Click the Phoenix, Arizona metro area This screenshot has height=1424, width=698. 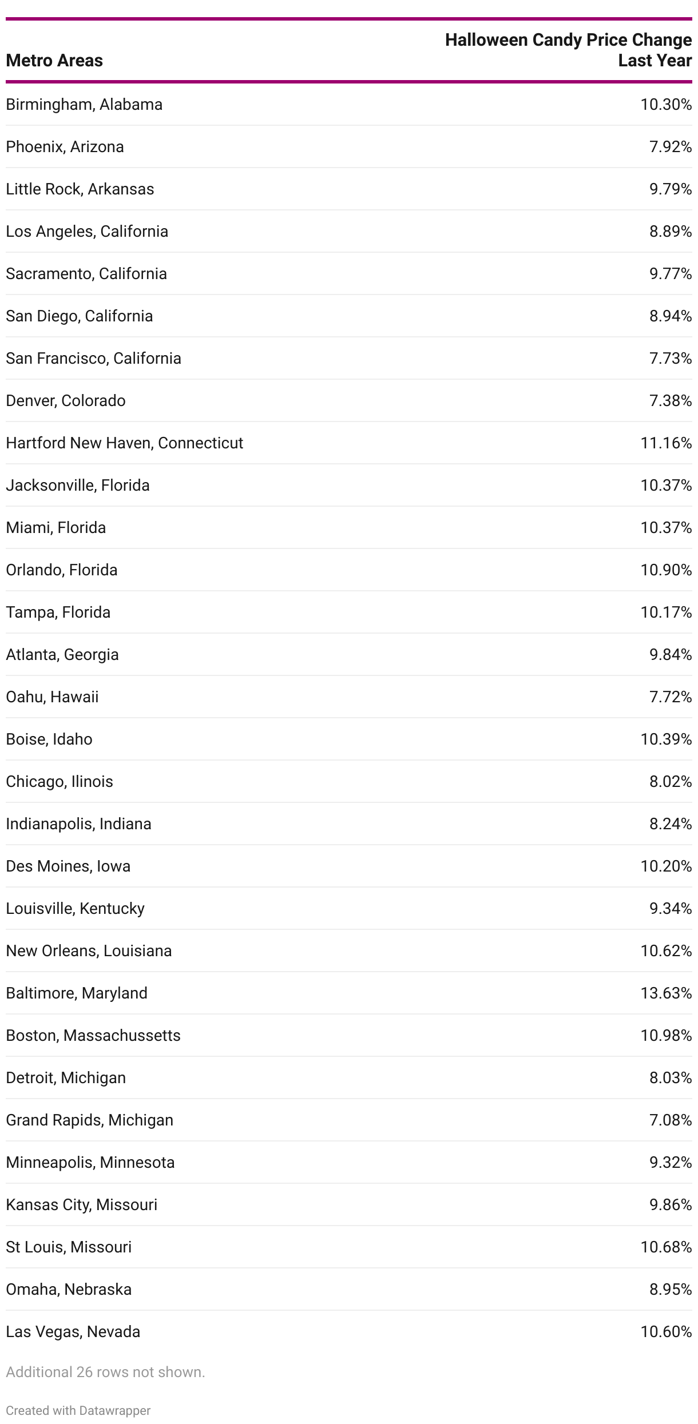click(65, 147)
